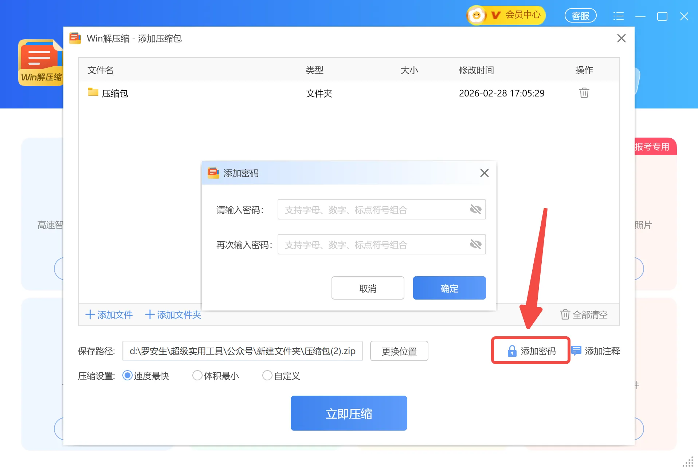
Task: Toggle password visibility on 再次输入密码 field
Action: (476, 244)
